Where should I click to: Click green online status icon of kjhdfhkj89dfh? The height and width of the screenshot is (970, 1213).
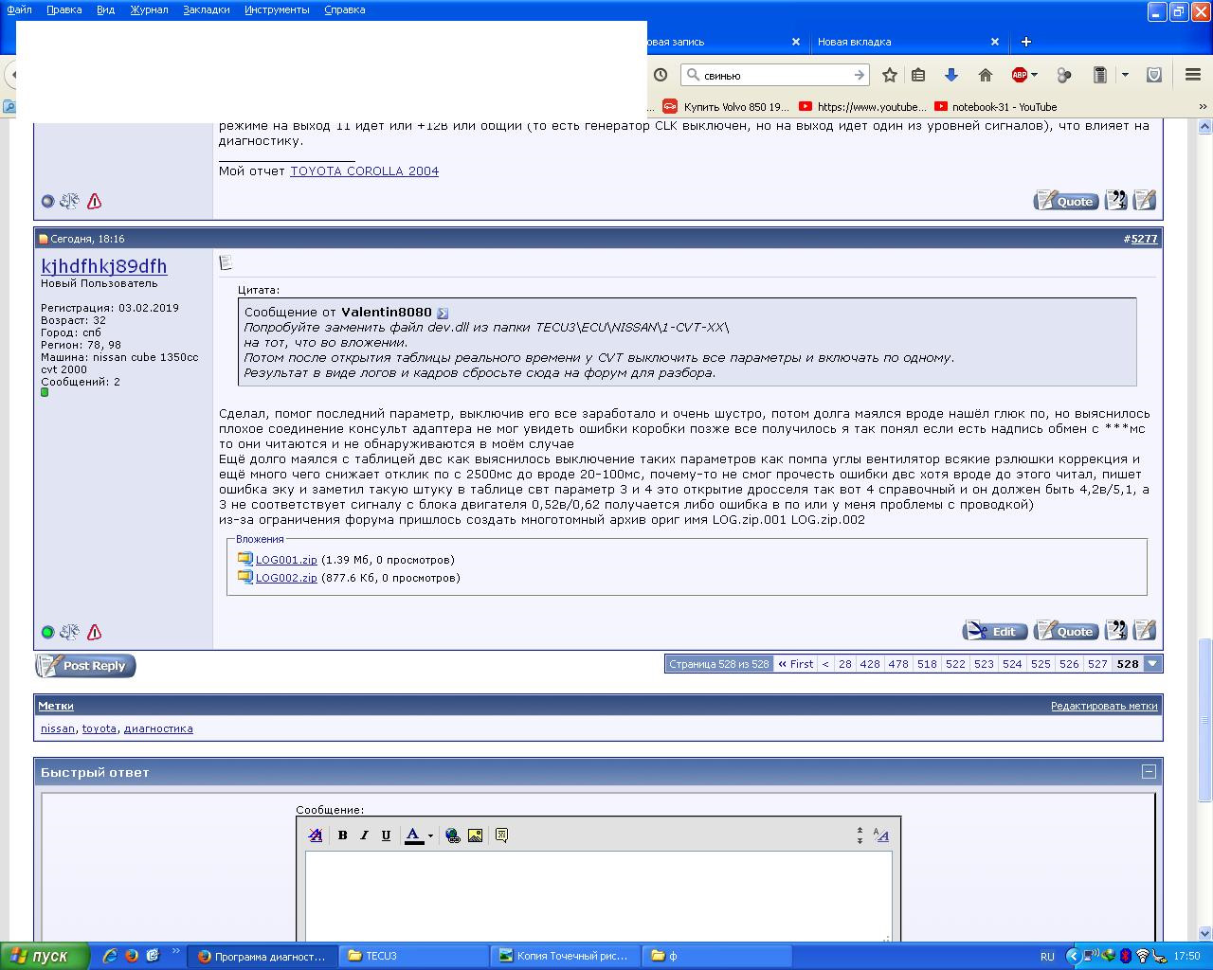47,632
